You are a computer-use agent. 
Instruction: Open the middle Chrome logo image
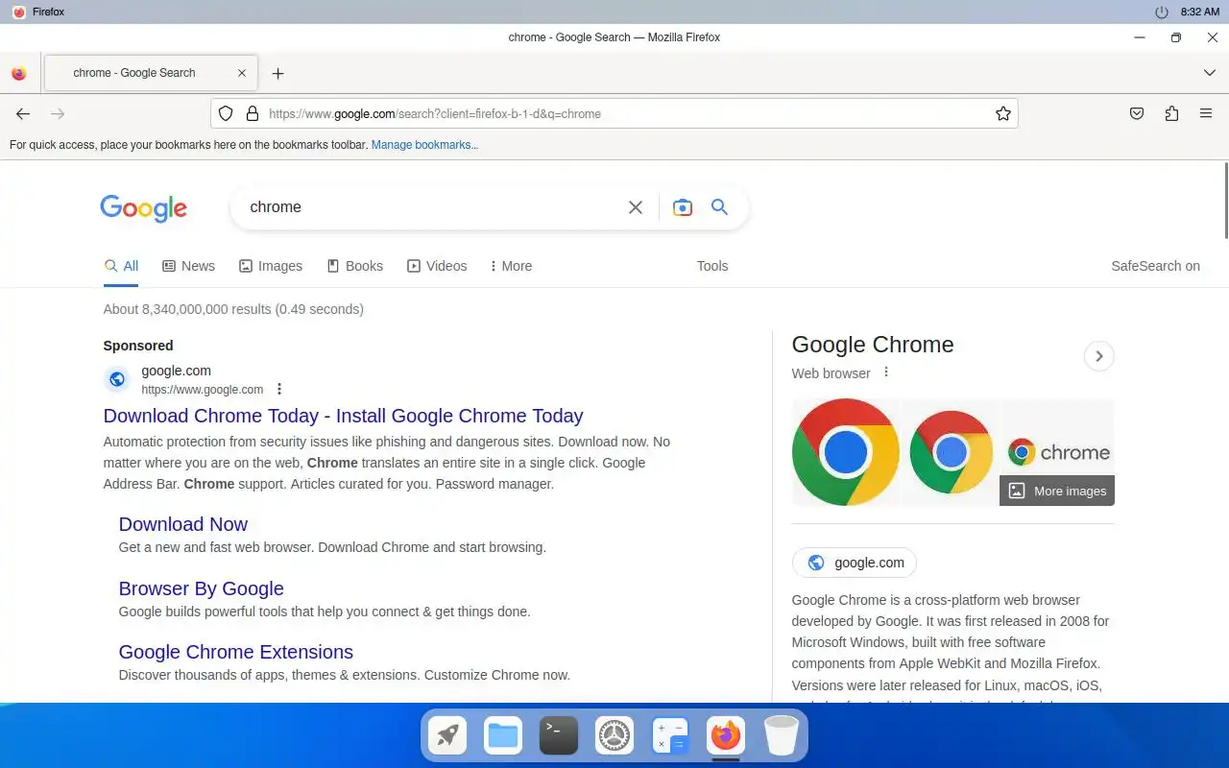pos(951,452)
